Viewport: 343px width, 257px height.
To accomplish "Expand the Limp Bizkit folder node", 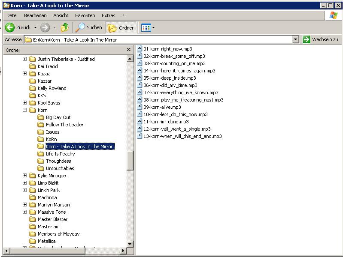I will (25, 183).
